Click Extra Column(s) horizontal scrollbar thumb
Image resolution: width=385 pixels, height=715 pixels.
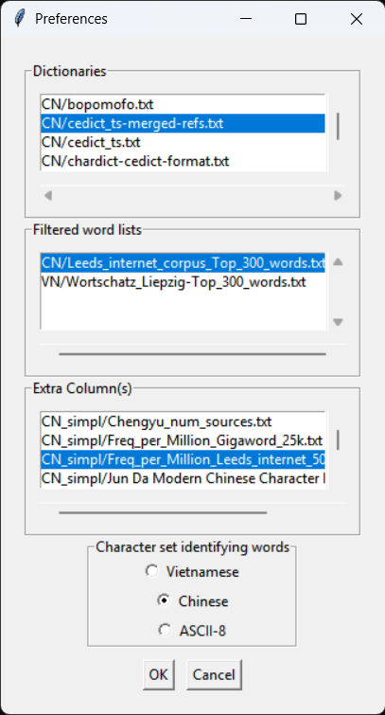pyautogui.click(x=163, y=512)
